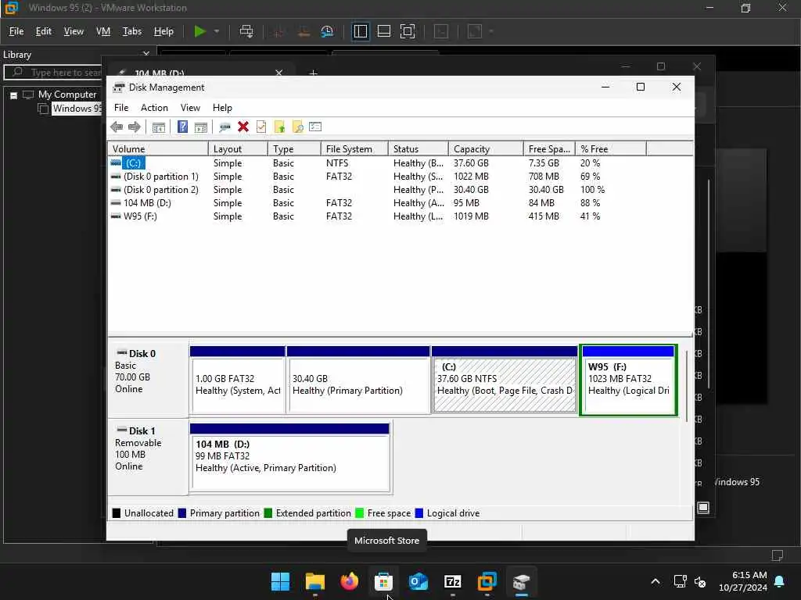
Task: Select the 30.40 GB primary partition block
Action: [x=358, y=380]
